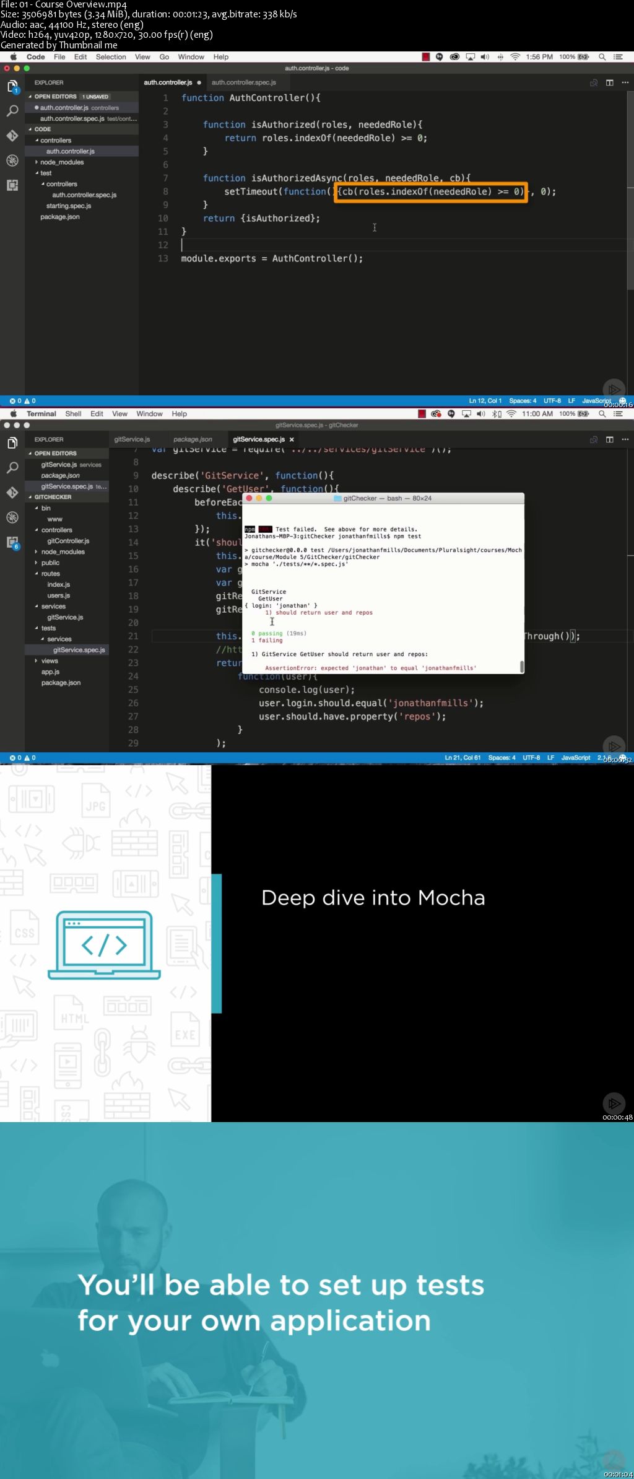Click the Wi-Fi icon in the 11:00 AM menu bar
634x1479 pixels.
[x=511, y=414]
